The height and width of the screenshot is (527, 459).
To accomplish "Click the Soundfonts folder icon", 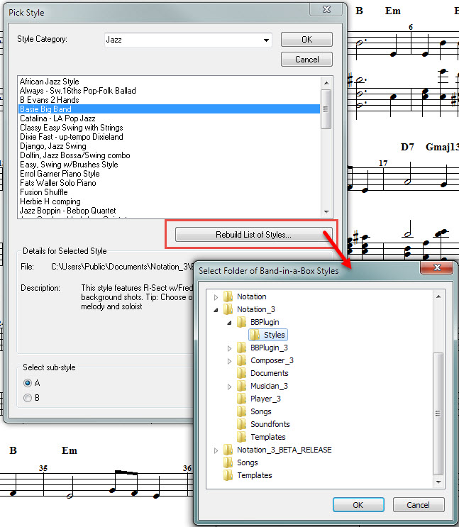I will pos(242,424).
